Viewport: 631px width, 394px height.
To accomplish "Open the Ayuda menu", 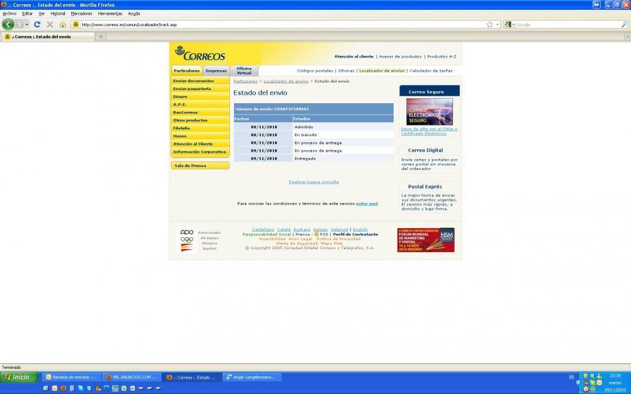I will point(134,14).
